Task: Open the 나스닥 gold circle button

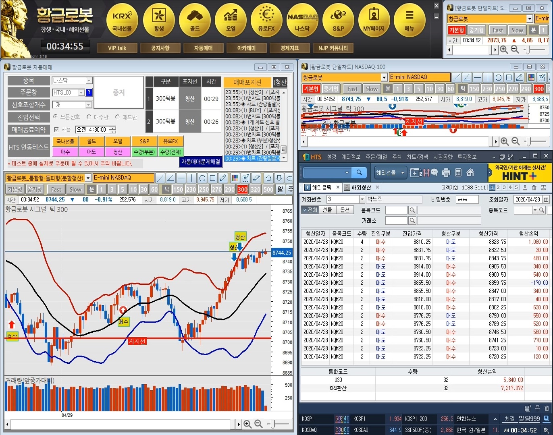Action: click(302, 21)
